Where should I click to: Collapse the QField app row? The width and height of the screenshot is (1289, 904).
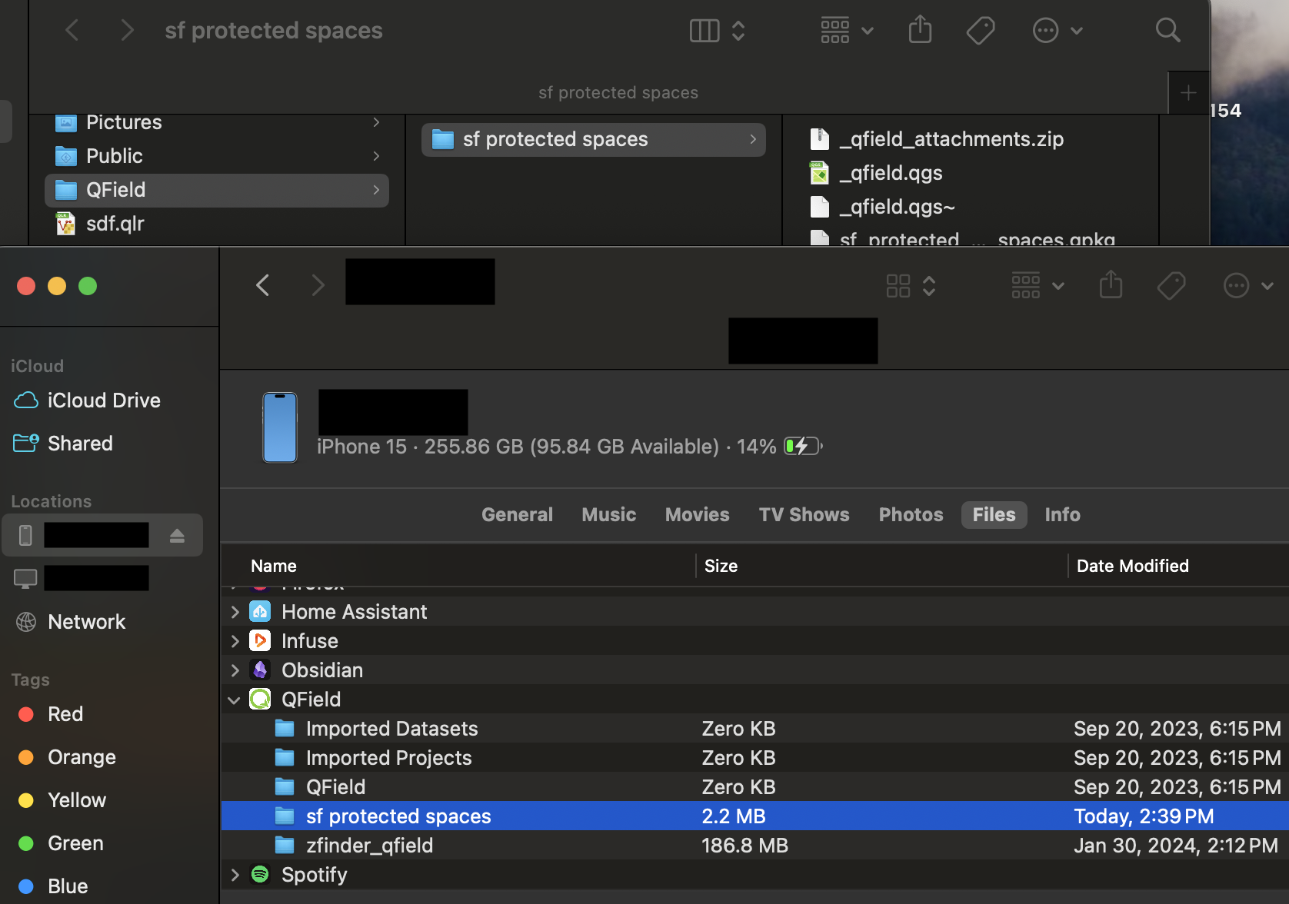coord(235,700)
